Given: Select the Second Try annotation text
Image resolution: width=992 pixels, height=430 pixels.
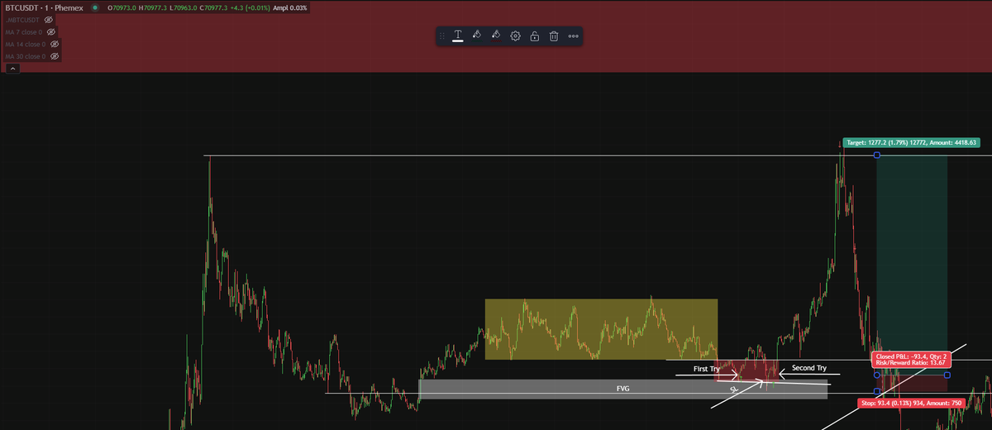Looking at the screenshot, I should (x=808, y=367).
